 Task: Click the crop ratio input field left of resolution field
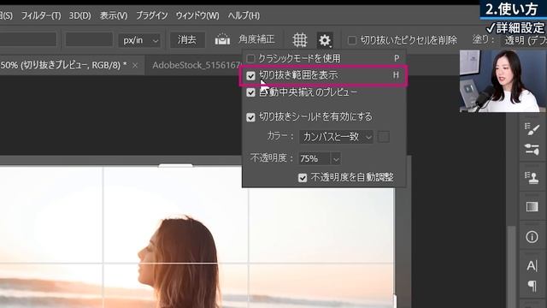28,40
